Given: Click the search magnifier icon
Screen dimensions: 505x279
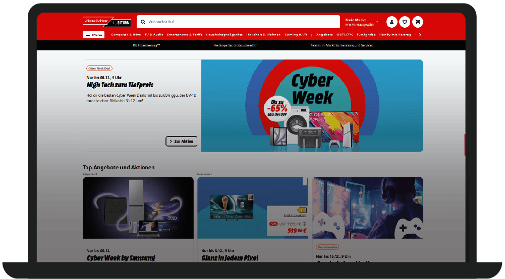Looking at the screenshot, I should [x=143, y=22].
